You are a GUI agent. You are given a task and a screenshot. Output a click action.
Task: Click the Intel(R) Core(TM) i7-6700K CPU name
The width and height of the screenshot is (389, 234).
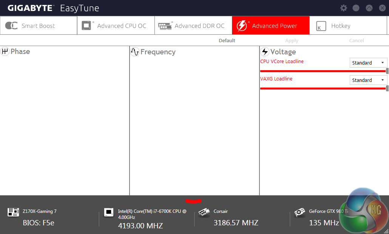152,214
